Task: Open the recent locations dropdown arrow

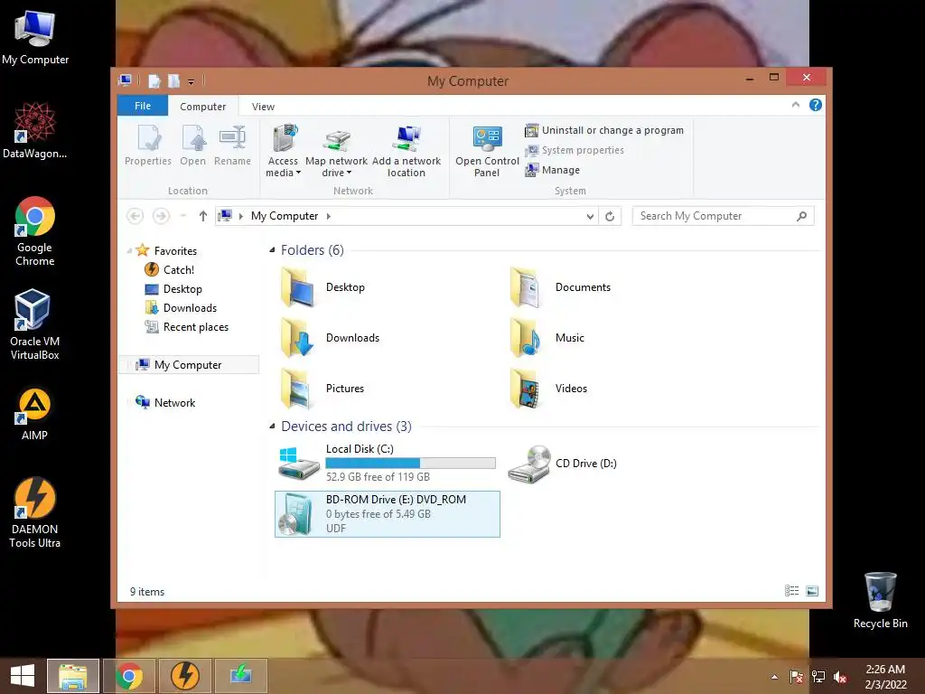Action: [183, 216]
